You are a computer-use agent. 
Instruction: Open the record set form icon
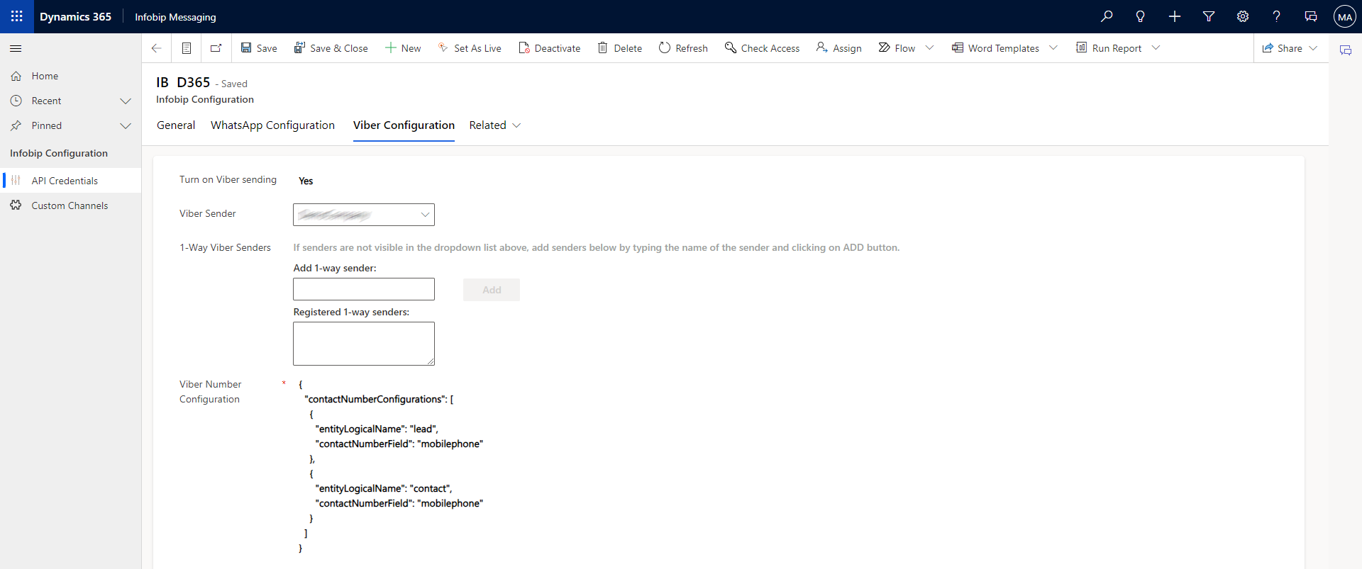click(x=187, y=48)
